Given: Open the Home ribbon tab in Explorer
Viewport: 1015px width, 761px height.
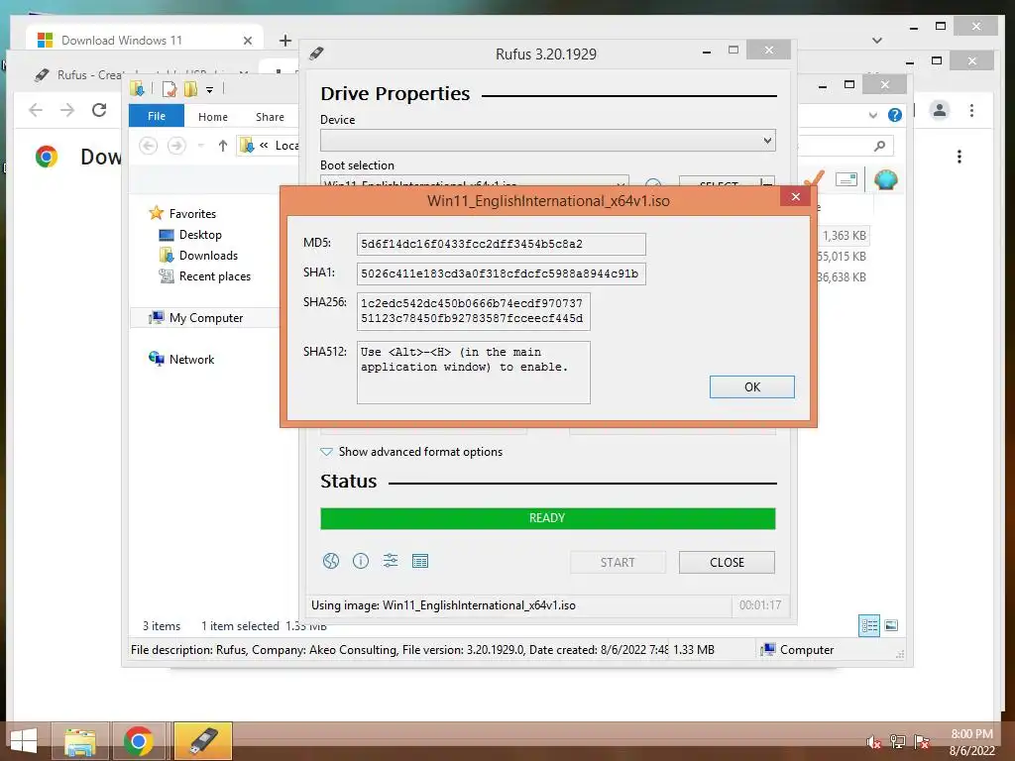Looking at the screenshot, I should point(213,117).
